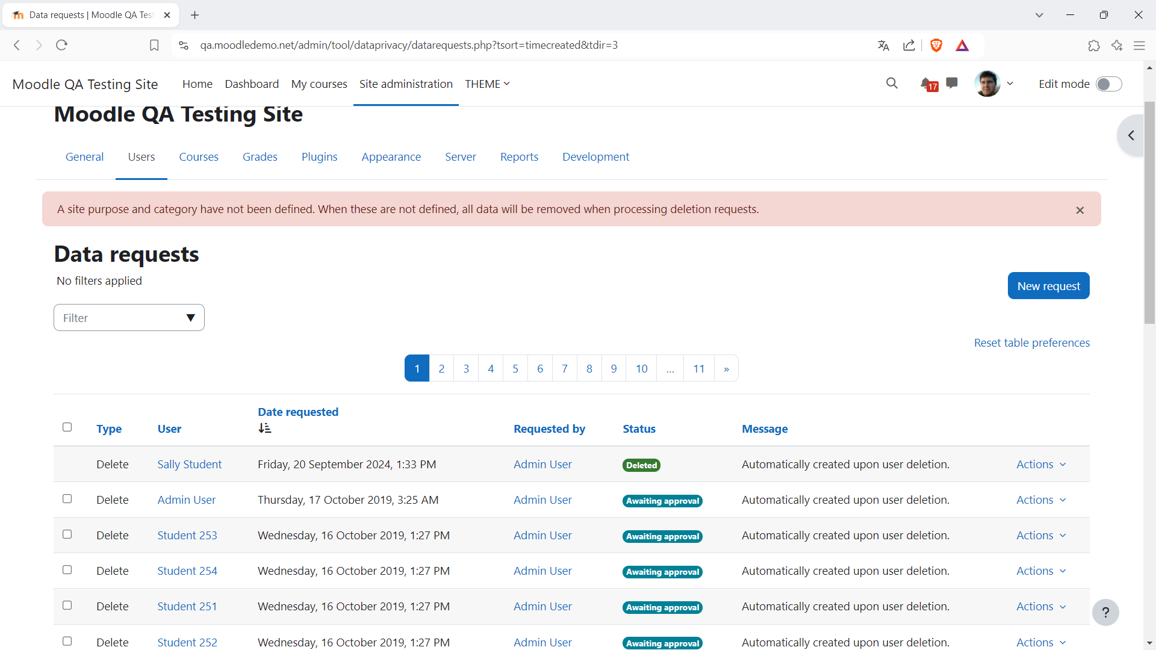Open Actions menu for Student 252

coord(1041,643)
